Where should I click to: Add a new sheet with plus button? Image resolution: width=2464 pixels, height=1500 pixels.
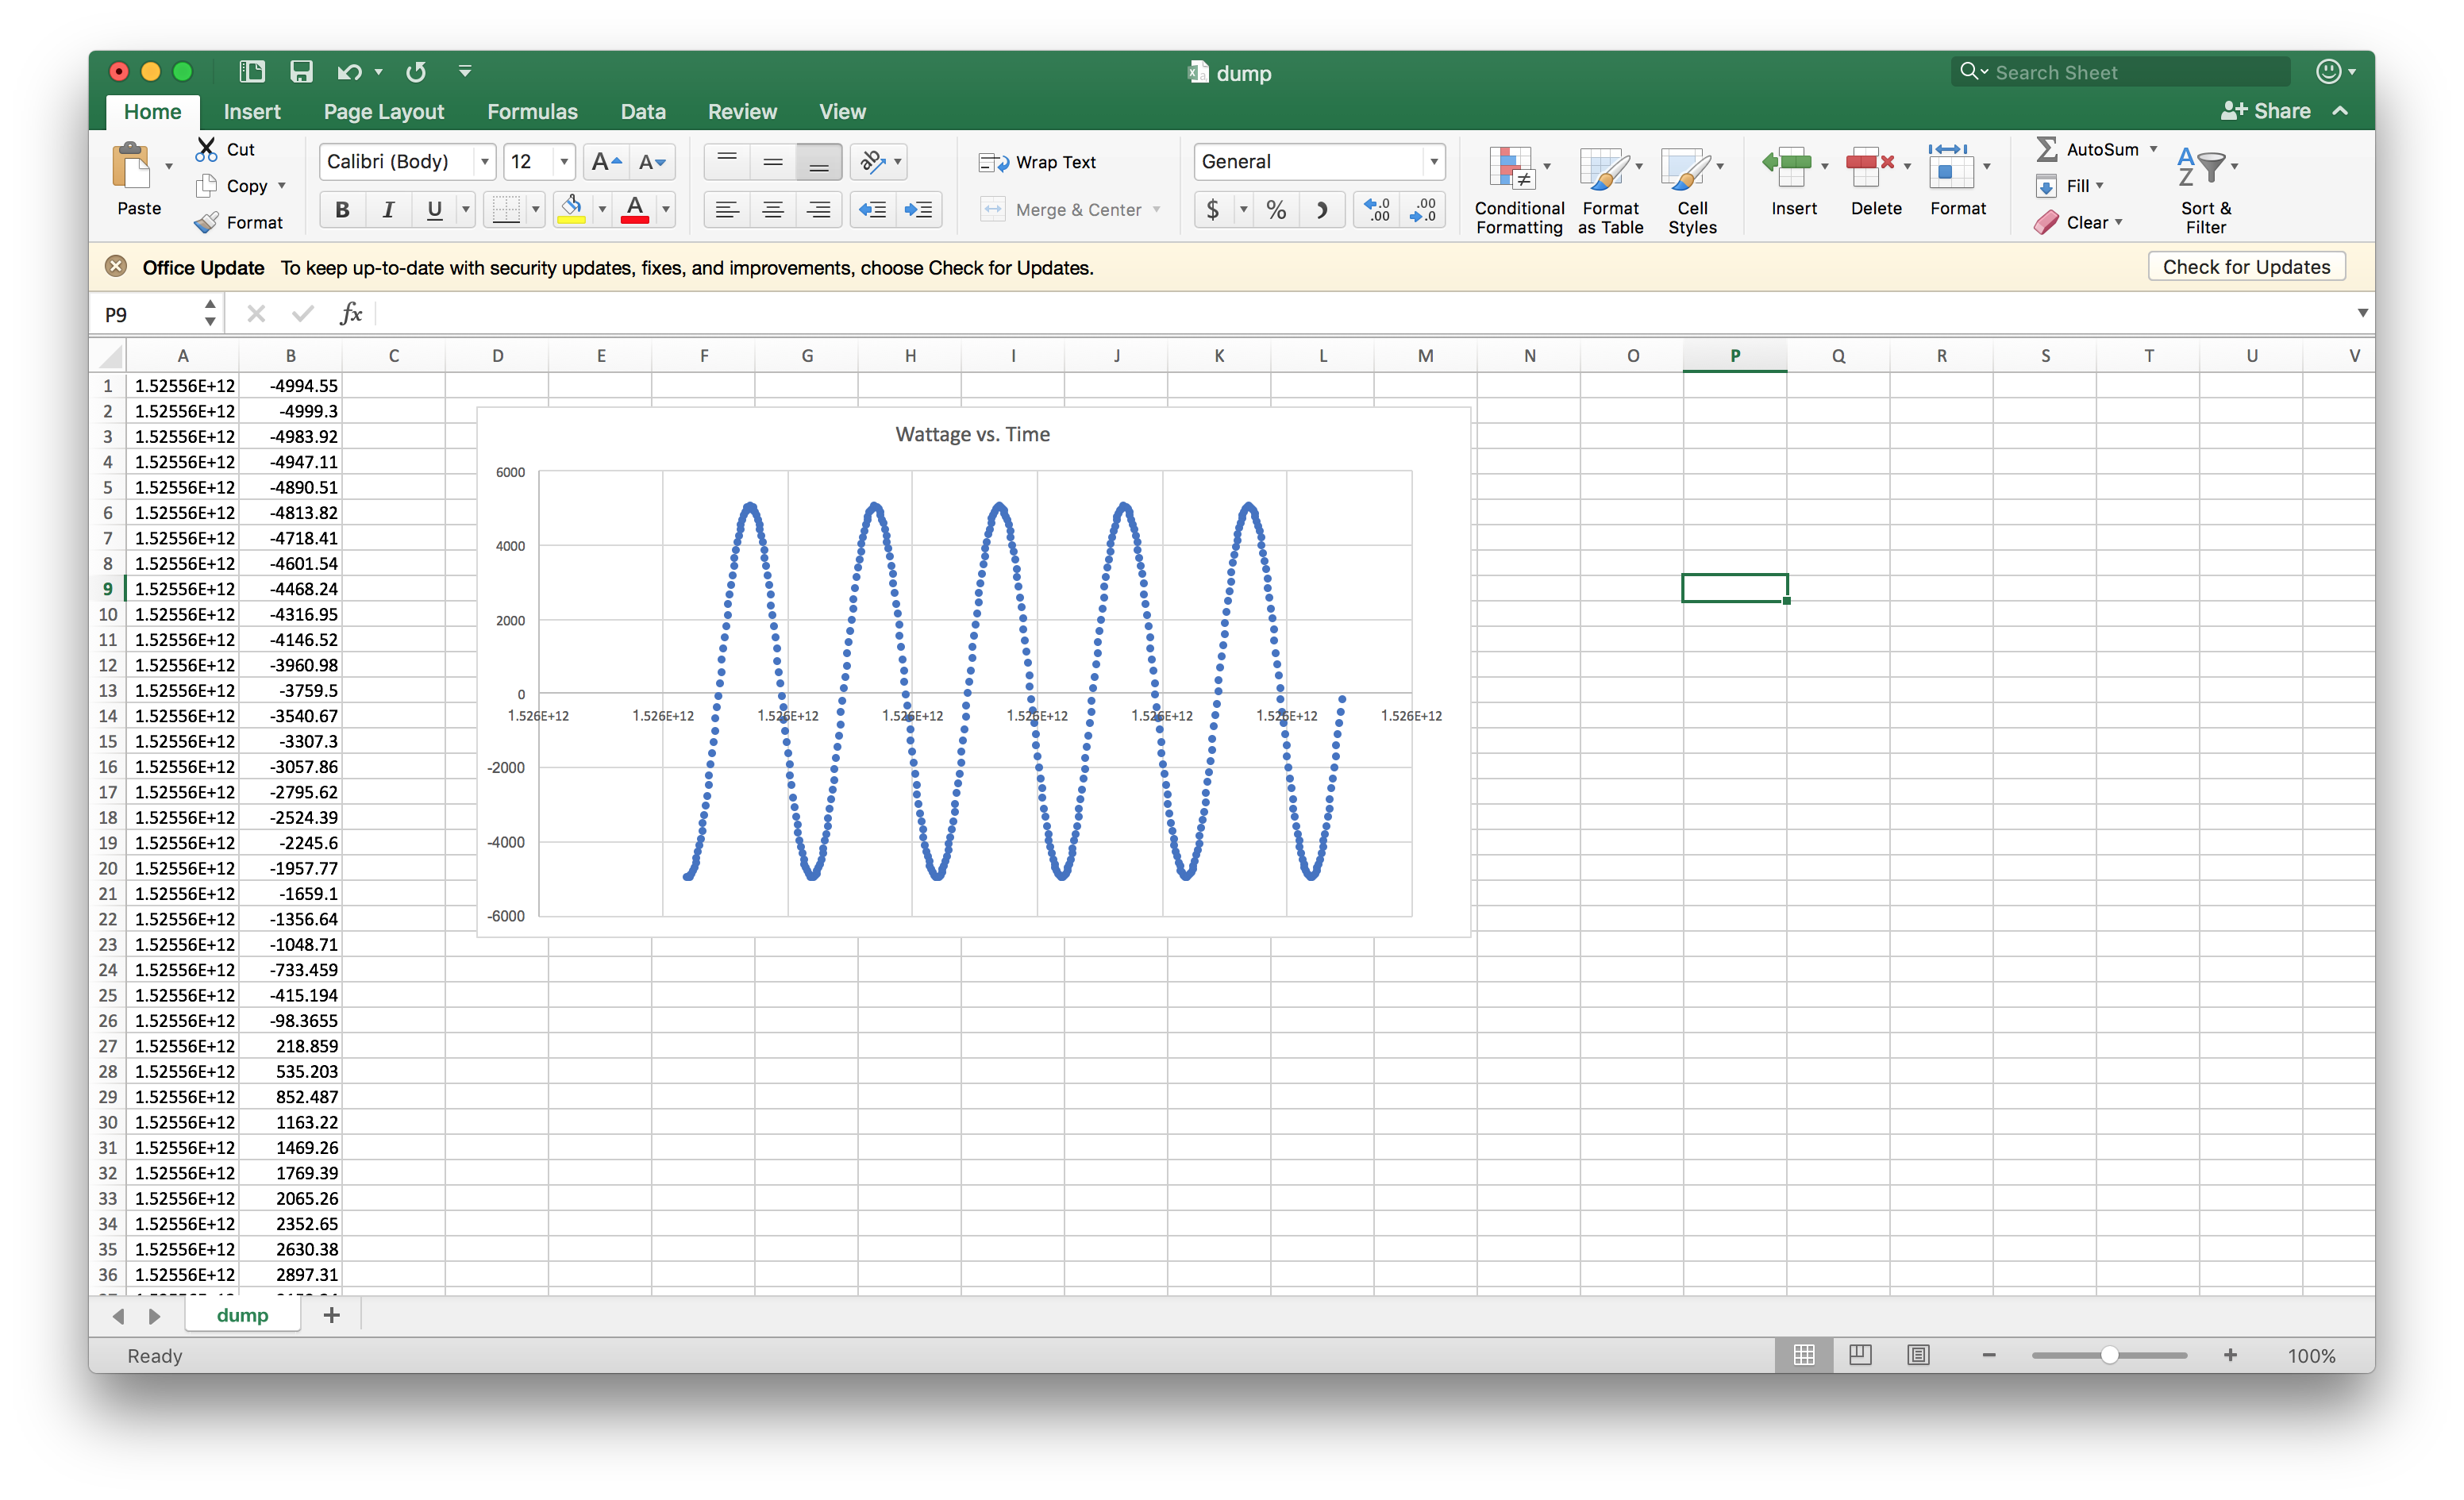click(x=332, y=1315)
